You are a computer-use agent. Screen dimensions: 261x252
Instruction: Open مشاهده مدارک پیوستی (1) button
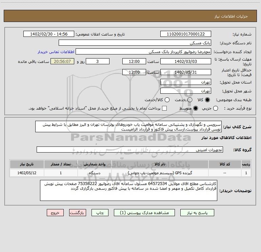point(144,213)
